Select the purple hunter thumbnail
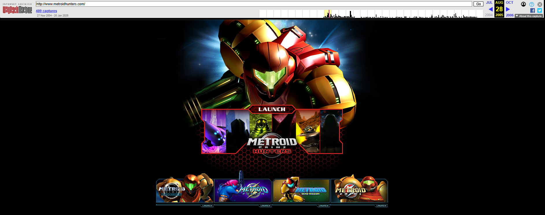This screenshot has width=545, height=215. tap(214, 131)
